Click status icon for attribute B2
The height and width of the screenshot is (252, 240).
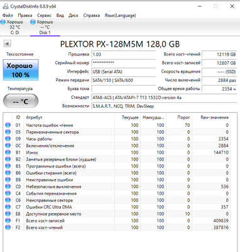8,159
